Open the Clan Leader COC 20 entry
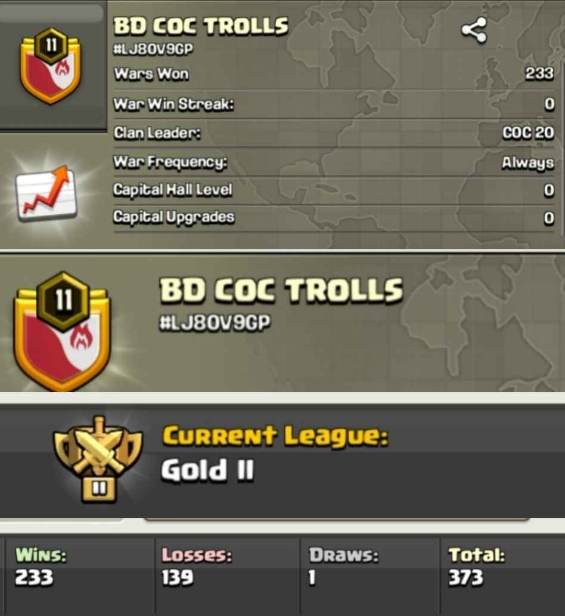The image size is (565, 616). [334, 133]
